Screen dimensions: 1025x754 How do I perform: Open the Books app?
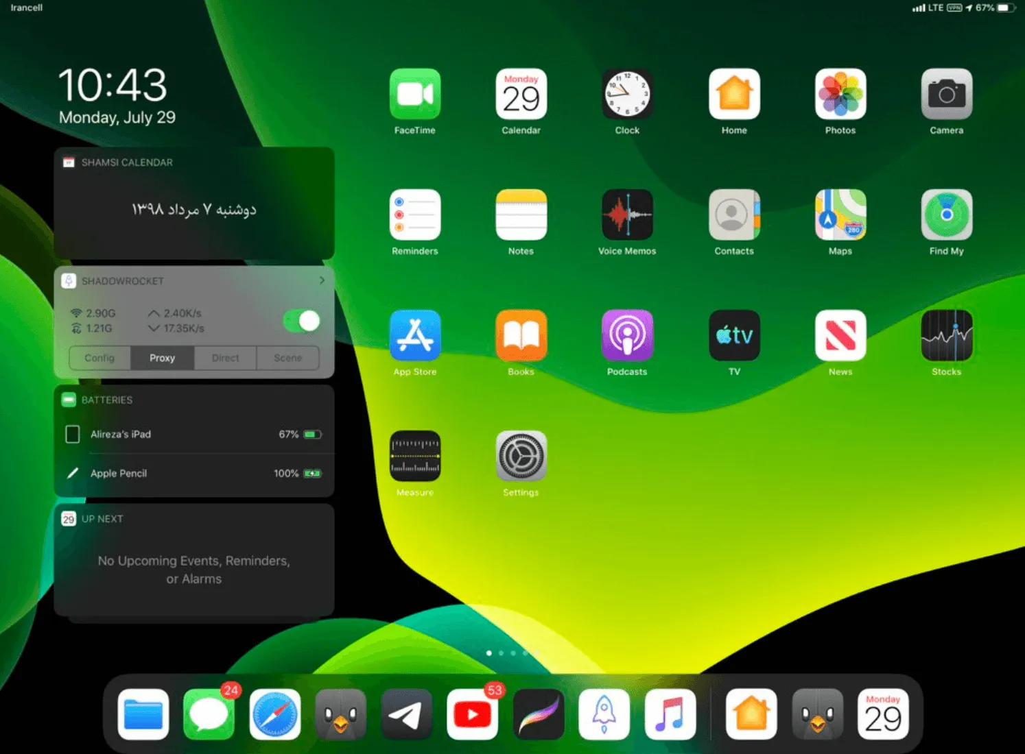pos(521,335)
